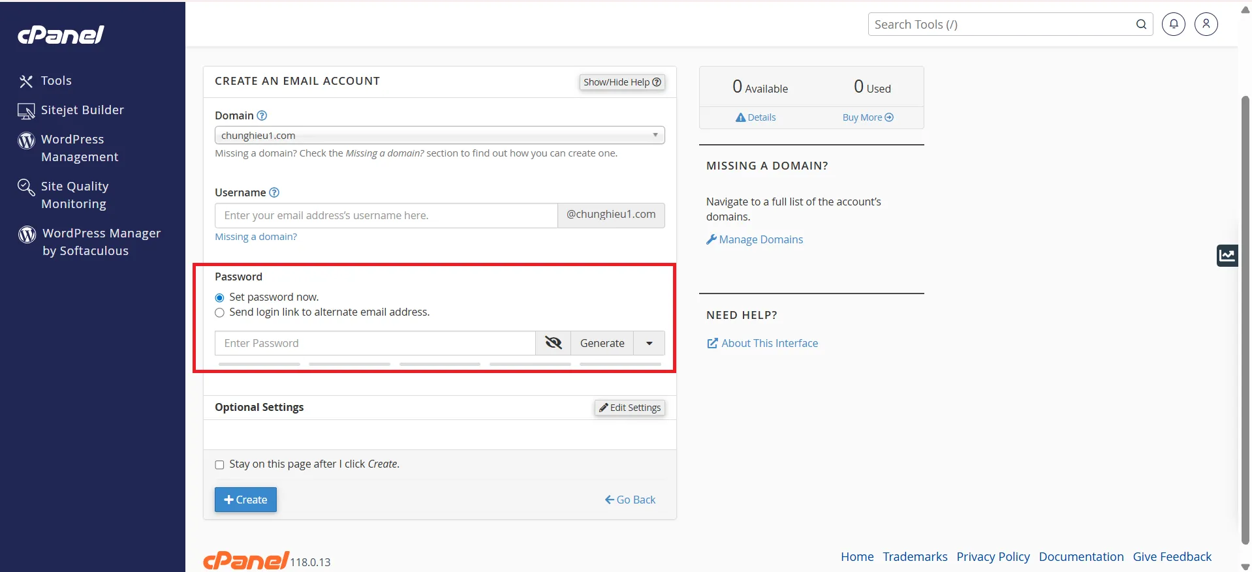Click the 0 Available count

coord(760,87)
